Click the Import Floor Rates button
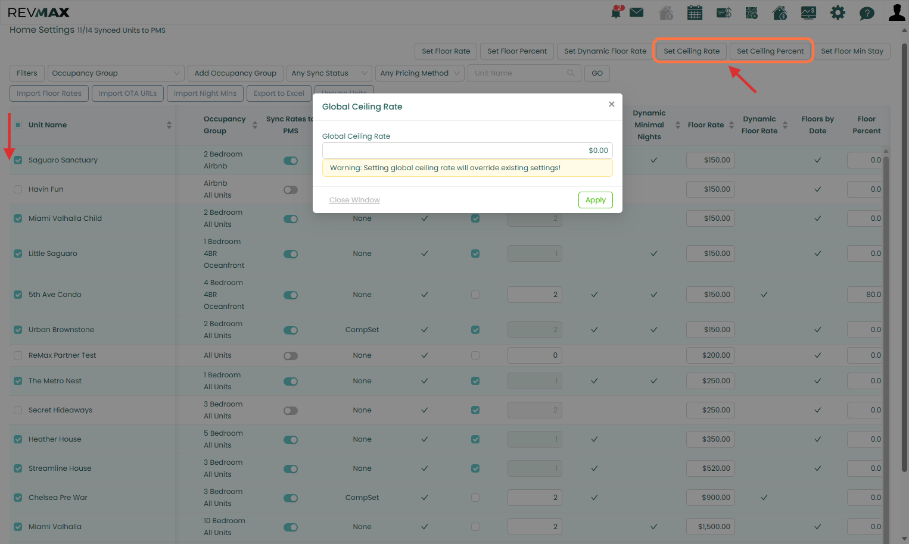The height and width of the screenshot is (544, 909). click(x=49, y=93)
